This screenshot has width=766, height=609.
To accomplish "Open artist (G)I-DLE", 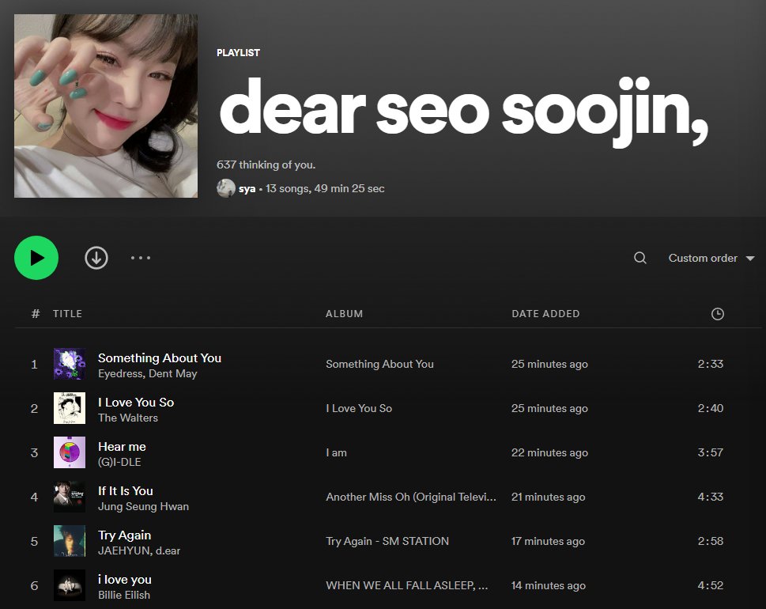I will pyautogui.click(x=119, y=462).
